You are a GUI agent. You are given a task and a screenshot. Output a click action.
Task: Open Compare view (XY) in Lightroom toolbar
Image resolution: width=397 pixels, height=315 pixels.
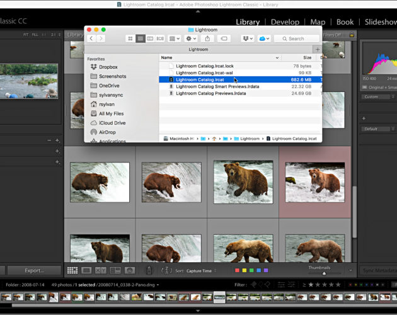tap(101, 270)
